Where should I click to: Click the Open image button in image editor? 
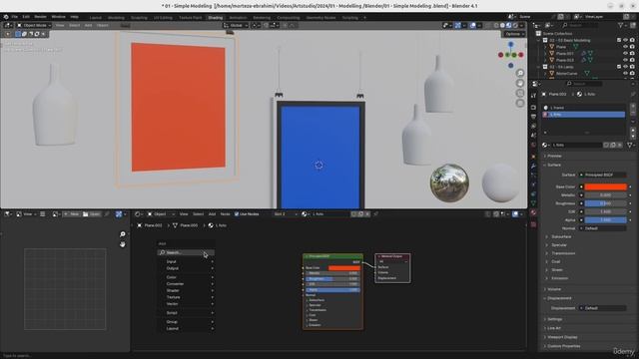tap(91, 214)
